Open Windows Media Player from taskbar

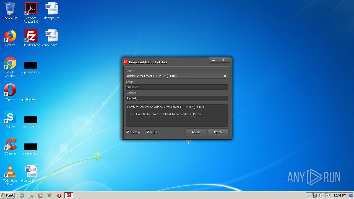[x=41, y=195]
